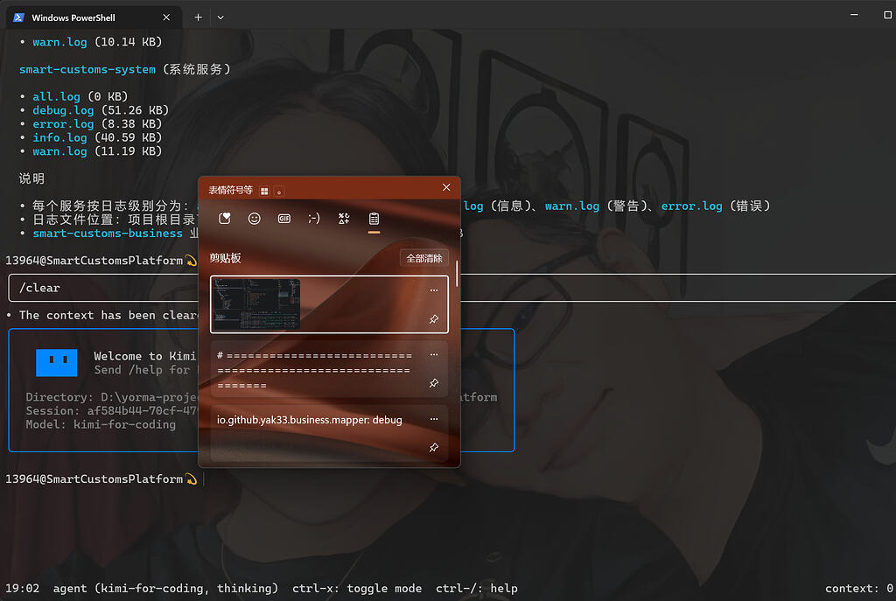Screen dimensions: 896x601
Task: Click the blue Kimi logo in welcome box
Action: click(x=57, y=363)
